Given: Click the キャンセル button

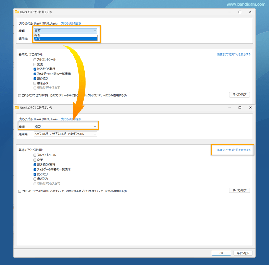Looking at the screenshot, I should [x=243, y=253].
